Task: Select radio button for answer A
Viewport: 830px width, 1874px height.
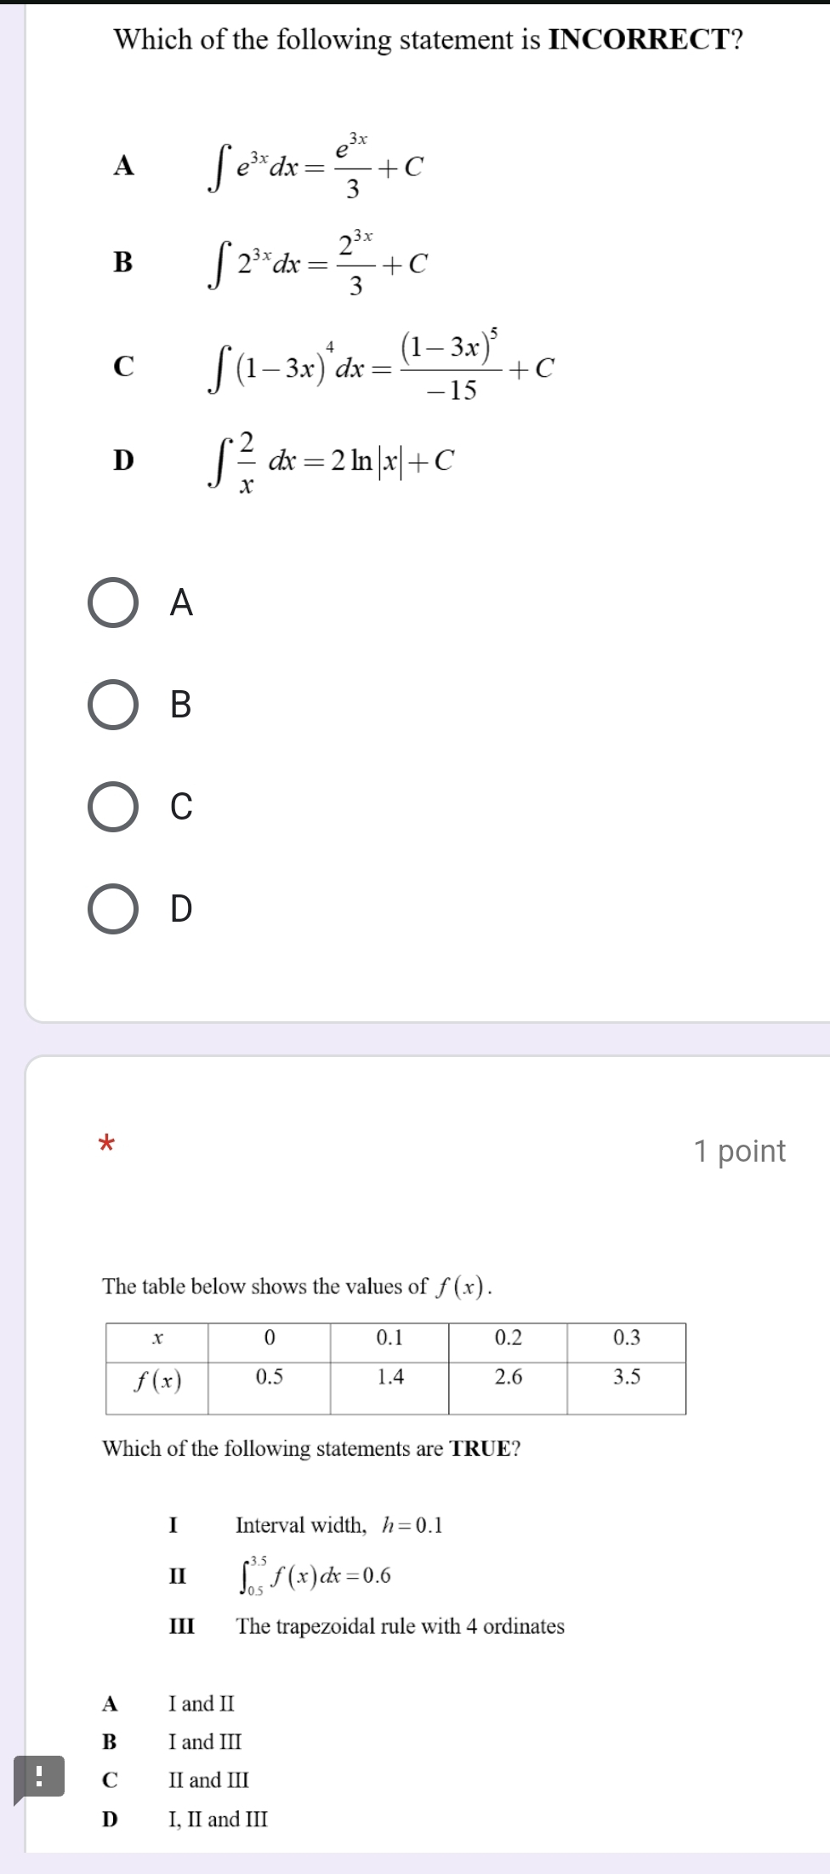Action: tap(113, 603)
